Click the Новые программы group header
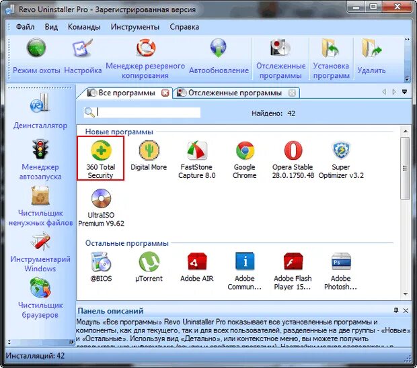The height and width of the screenshot is (368, 417). point(119,132)
